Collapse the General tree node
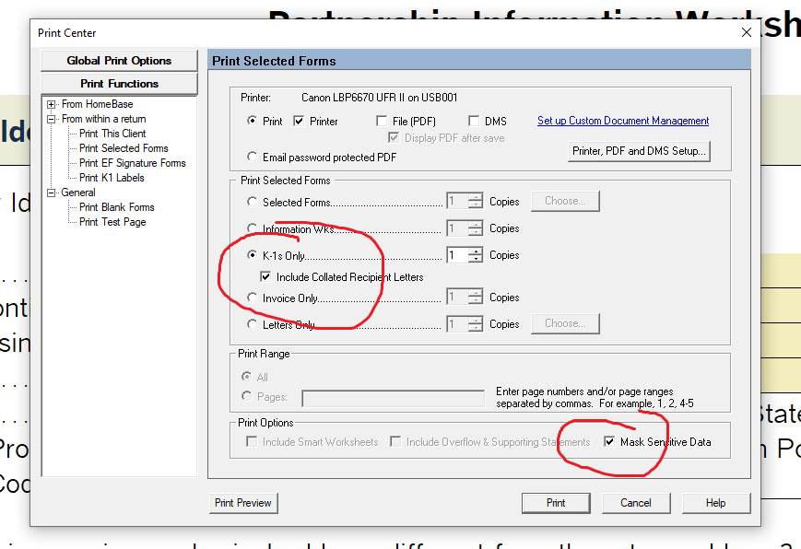801x549 pixels. 52,193
